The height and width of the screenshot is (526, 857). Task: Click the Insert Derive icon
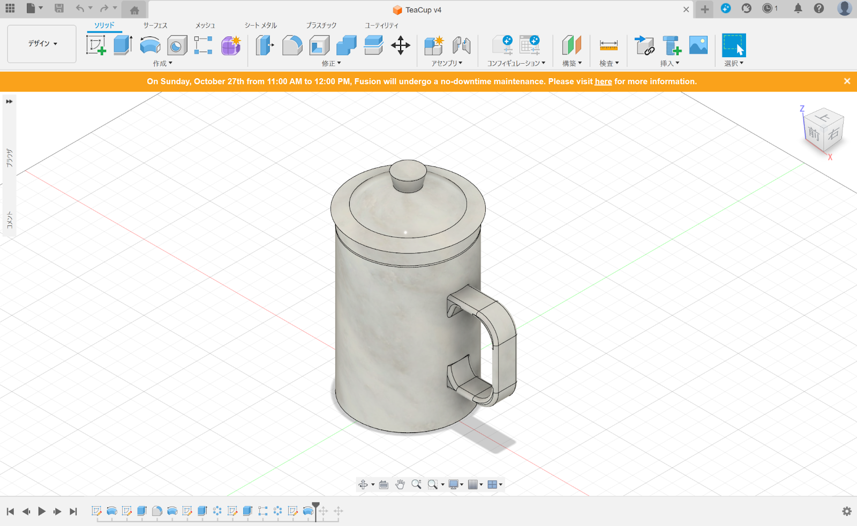[x=644, y=45]
